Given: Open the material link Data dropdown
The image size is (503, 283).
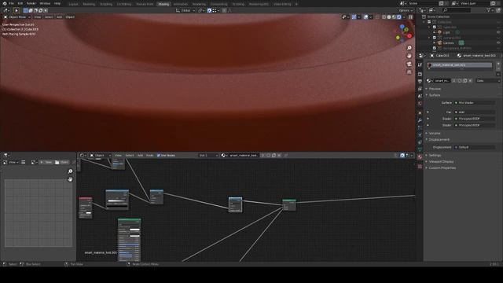Looking at the screenshot, I should pyautogui.click(x=487, y=81).
